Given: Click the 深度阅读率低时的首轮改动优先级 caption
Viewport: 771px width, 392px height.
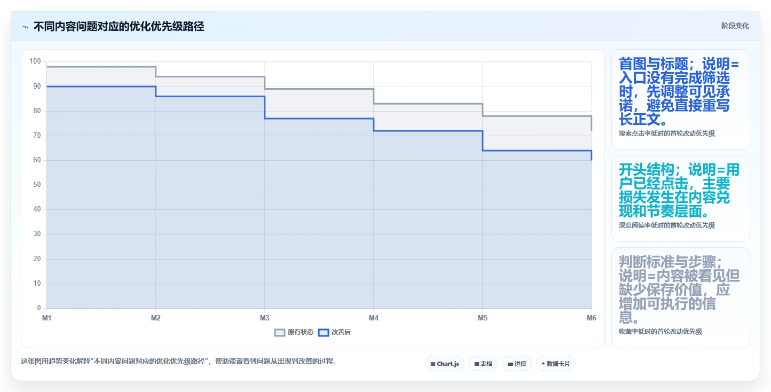Looking at the screenshot, I should pos(666,225).
